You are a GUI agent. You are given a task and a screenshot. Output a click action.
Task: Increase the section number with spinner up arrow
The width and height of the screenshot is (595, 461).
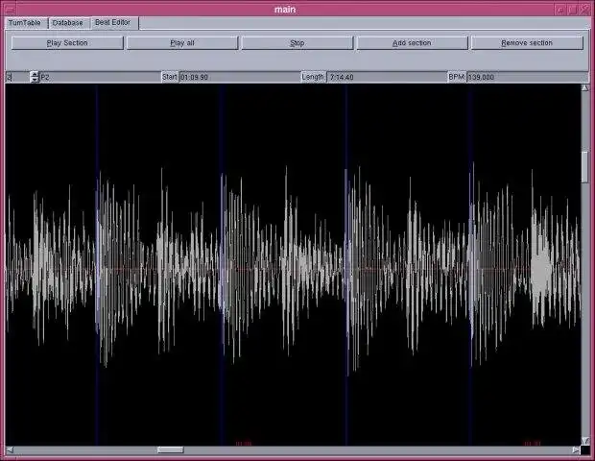[x=35, y=74]
